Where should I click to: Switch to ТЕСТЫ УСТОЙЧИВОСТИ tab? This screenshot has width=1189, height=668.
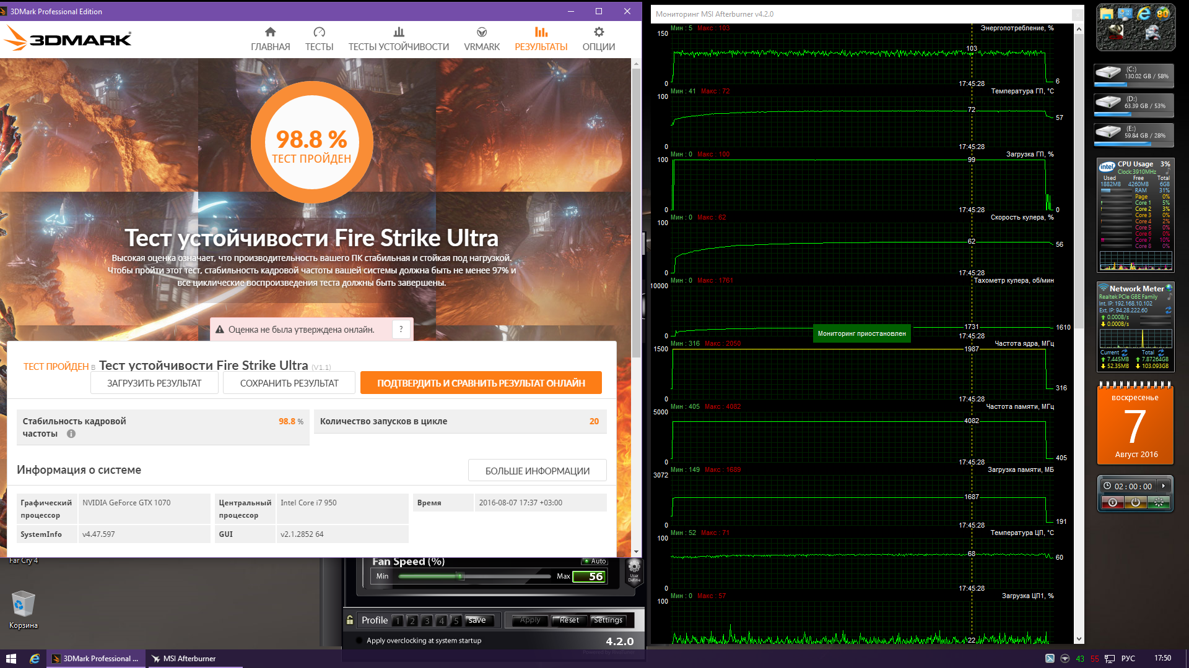[398, 39]
